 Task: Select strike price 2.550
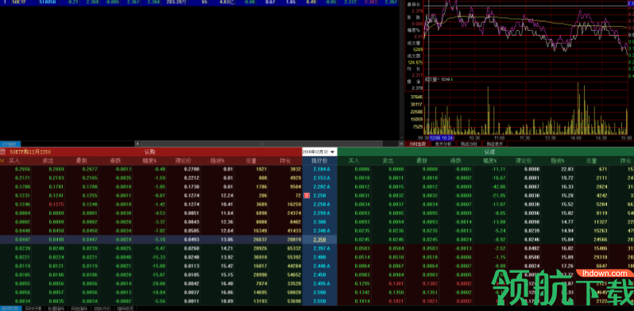pyautogui.click(x=319, y=301)
